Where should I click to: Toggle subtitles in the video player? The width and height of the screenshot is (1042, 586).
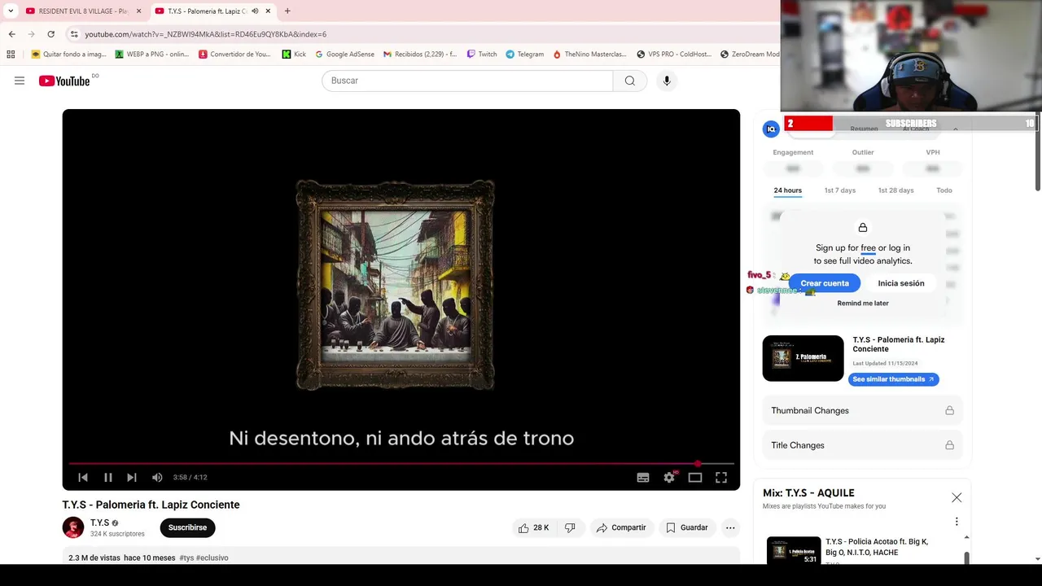643,478
